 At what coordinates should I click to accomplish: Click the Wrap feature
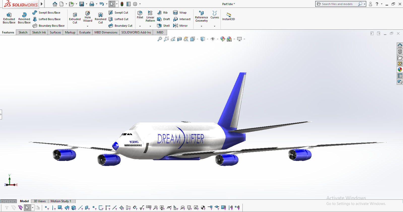(180, 13)
